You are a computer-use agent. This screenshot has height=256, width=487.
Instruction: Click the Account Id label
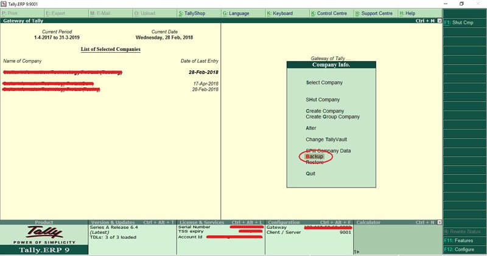coord(190,237)
